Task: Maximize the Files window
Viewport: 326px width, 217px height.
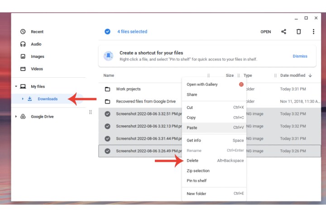Action: click(306, 18)
